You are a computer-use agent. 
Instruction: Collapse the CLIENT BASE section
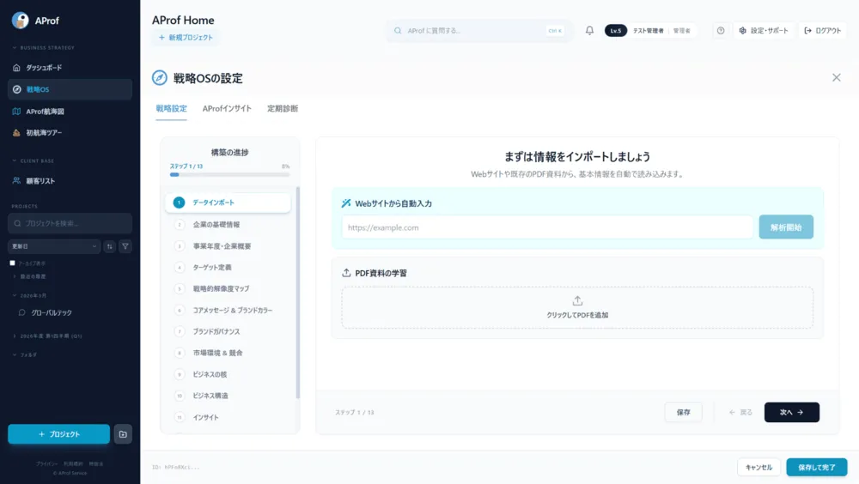point(33,161)
